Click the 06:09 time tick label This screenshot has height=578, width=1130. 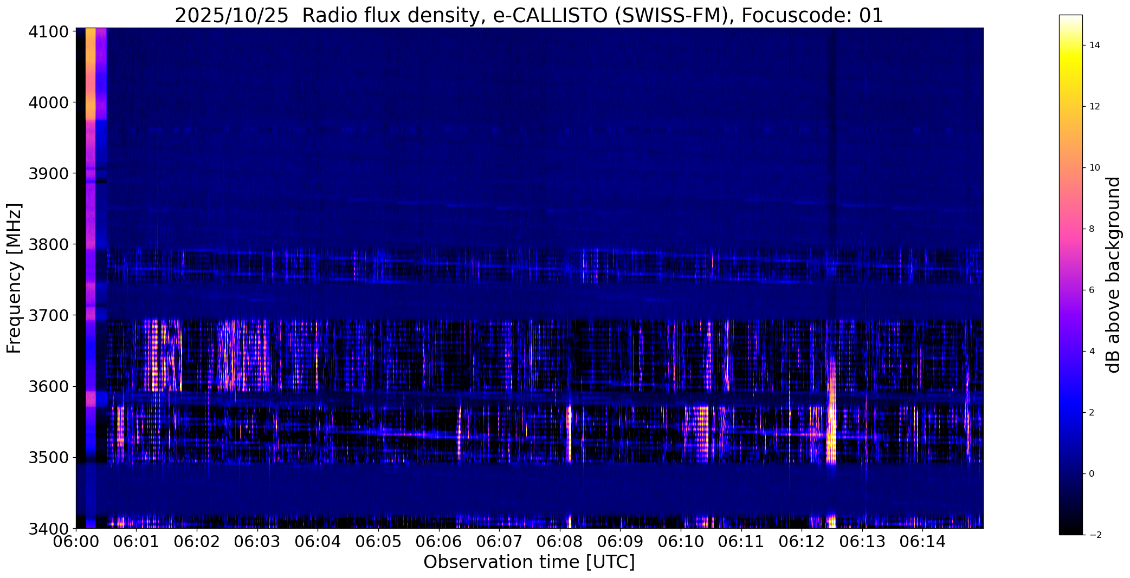(x=620, y=542)
